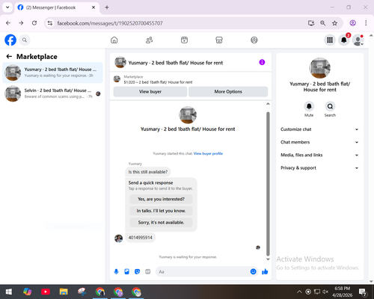The image size is (374, 299).
Task: Click the View buyer button
Action: point(150,92)
